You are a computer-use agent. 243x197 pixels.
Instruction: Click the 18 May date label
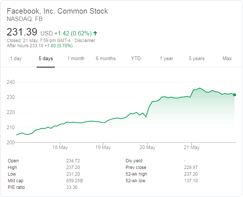(x=60, y=148)
